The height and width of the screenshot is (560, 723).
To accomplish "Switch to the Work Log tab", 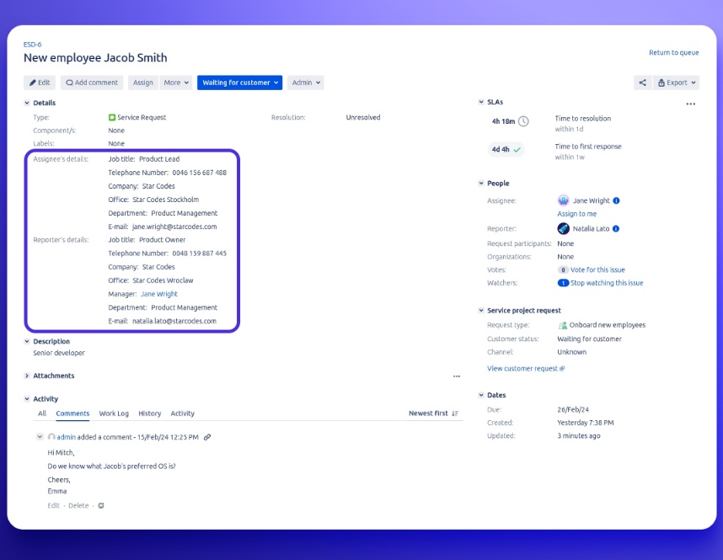I will pos(114,413).
